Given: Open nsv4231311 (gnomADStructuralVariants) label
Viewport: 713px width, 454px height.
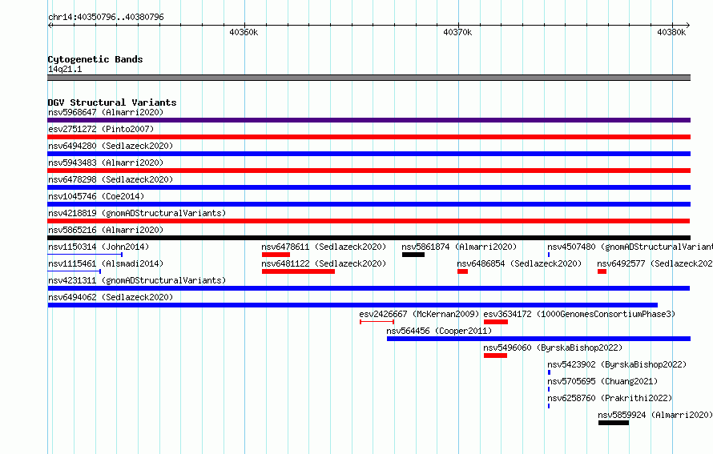Looking at the screenshot, I should [x=137, y=280].
